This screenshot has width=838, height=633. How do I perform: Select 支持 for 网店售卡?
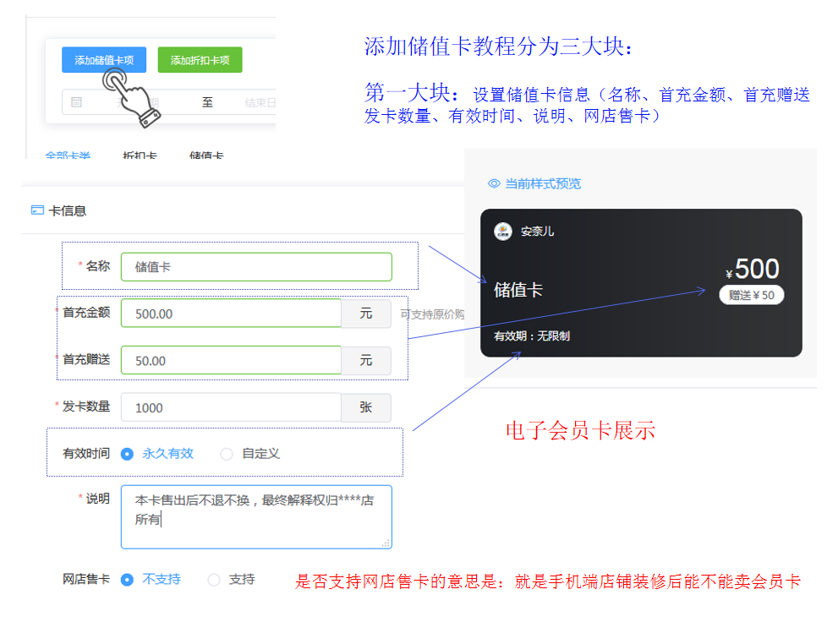click(x=214, y=580)
